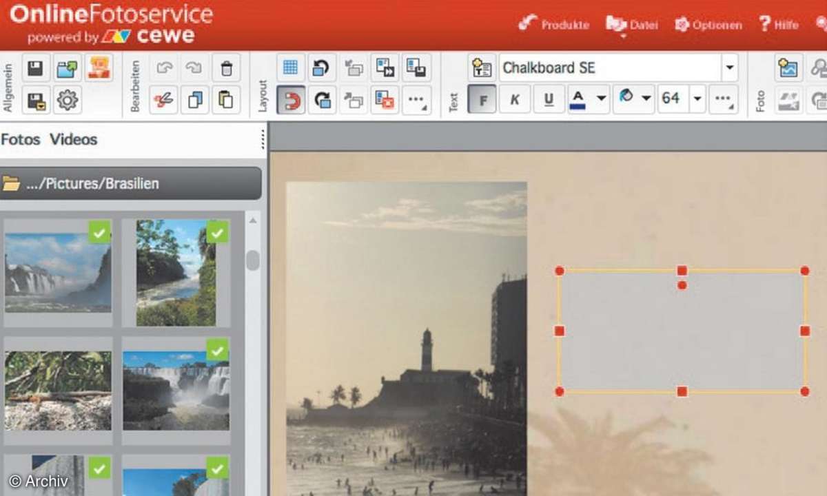Open the assistant character icon

pos(99,68)
